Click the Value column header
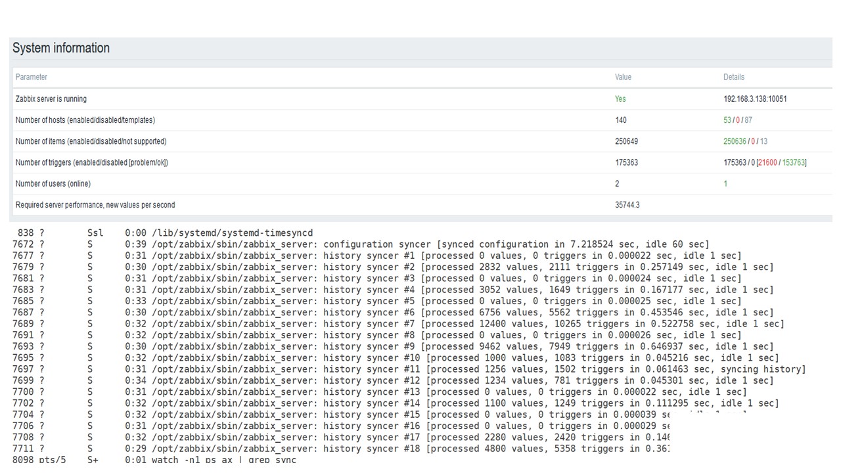 click(x=623, y=77)
